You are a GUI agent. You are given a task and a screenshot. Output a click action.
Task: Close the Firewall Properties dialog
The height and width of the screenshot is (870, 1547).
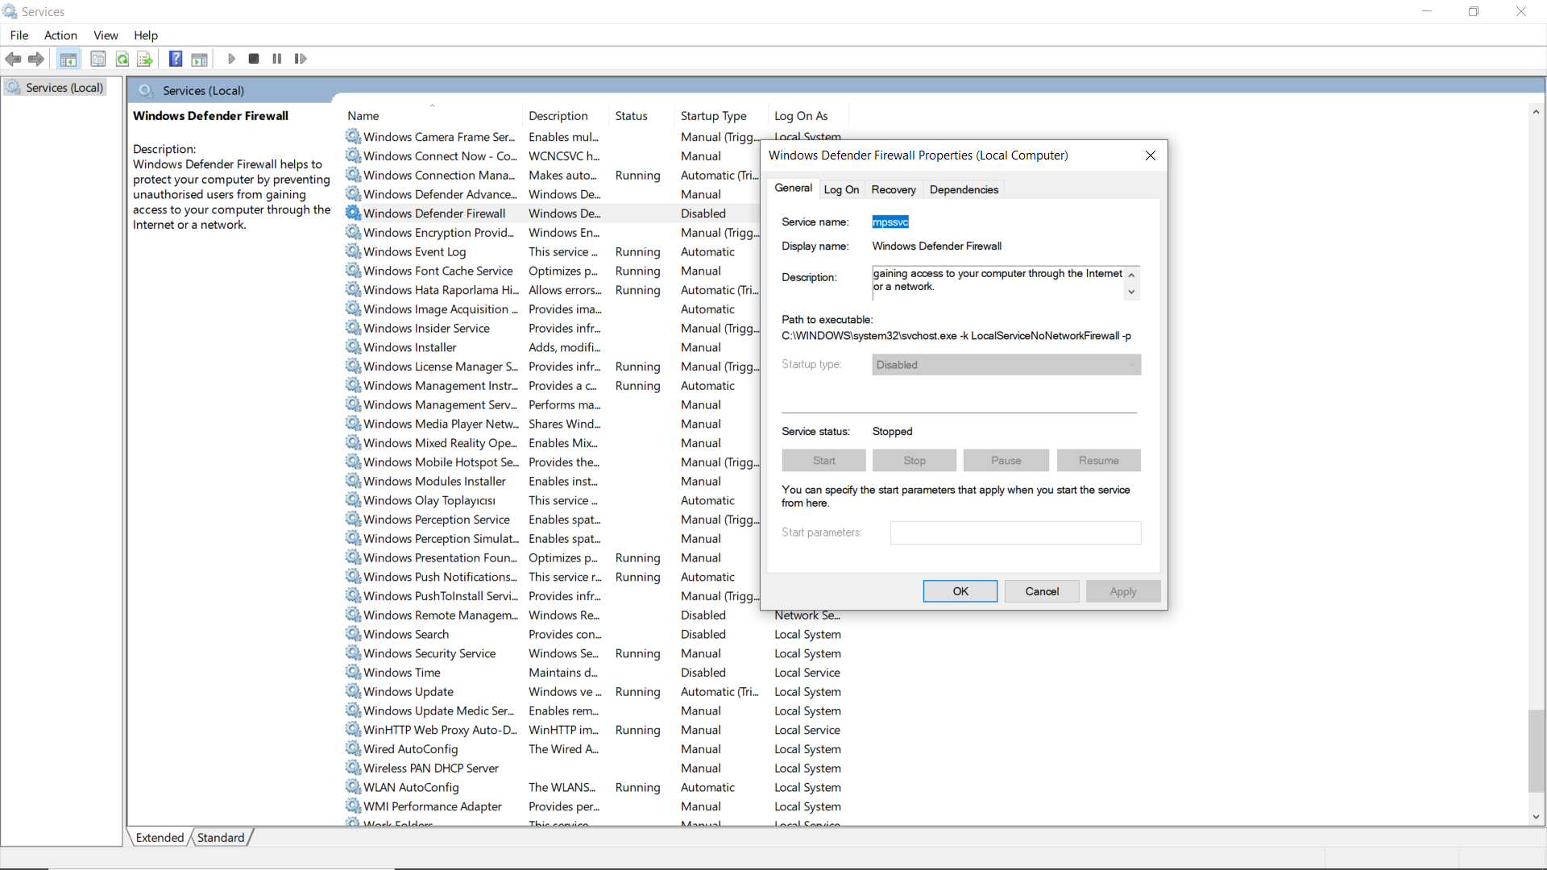tap(1151, 155)
